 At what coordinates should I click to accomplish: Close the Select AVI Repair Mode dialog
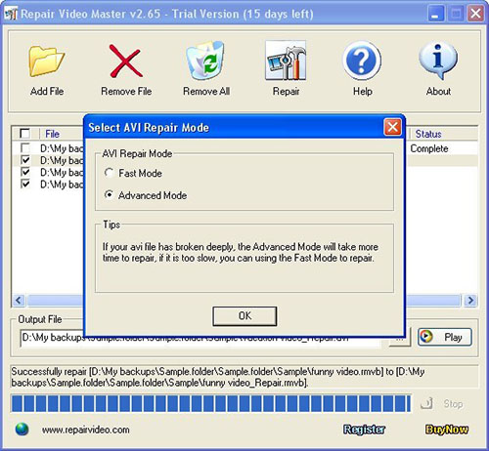tap(392, 127)
